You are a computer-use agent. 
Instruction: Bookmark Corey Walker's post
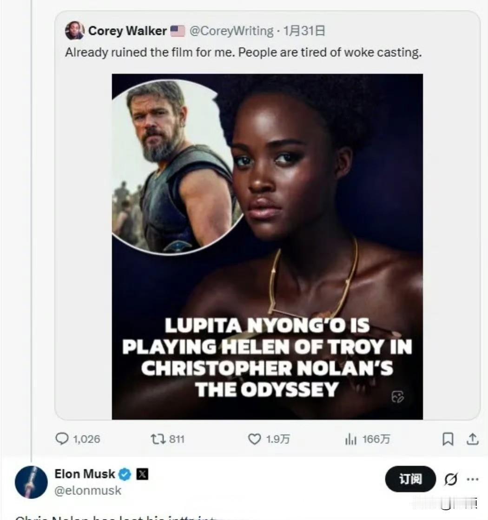pos(448,439)
